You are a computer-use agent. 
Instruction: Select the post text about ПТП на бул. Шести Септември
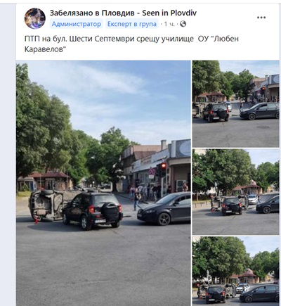click(x=131, y=44)
